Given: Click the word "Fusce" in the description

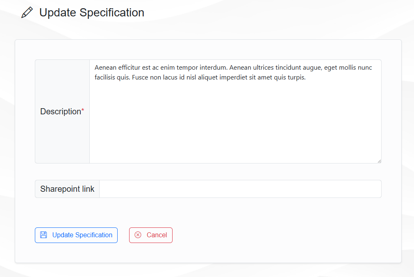Looking at the screenshot, I should pyautogui.click(x=141, y=77).
